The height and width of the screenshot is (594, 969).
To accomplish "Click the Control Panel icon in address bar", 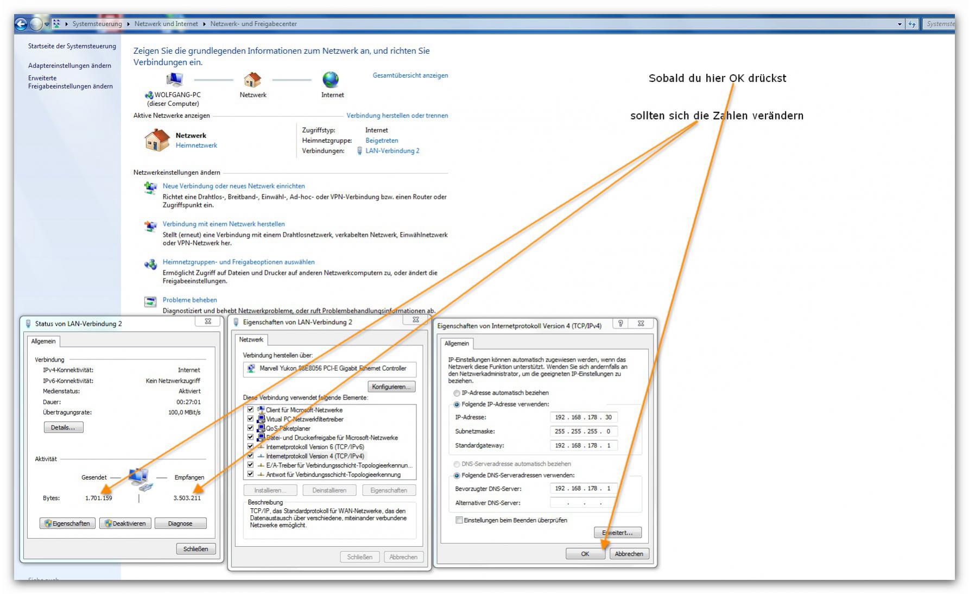I will pos(56,24).
